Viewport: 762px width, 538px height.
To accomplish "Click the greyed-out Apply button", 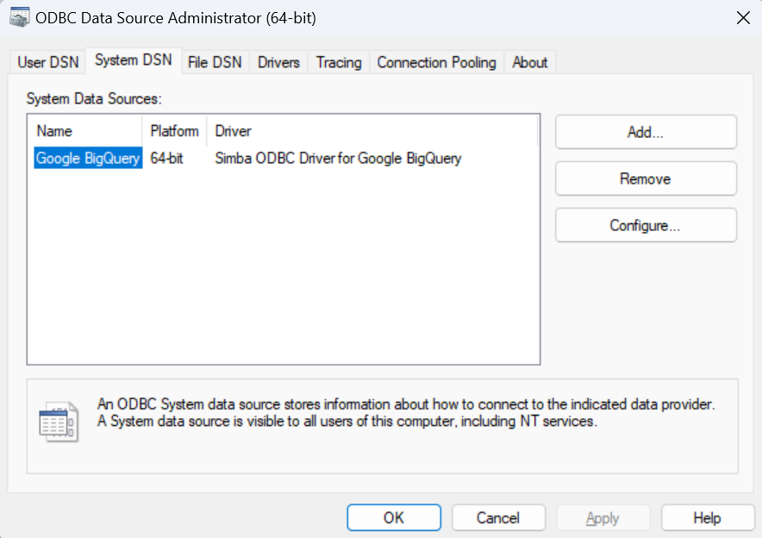I will click(x=603, y=517).
